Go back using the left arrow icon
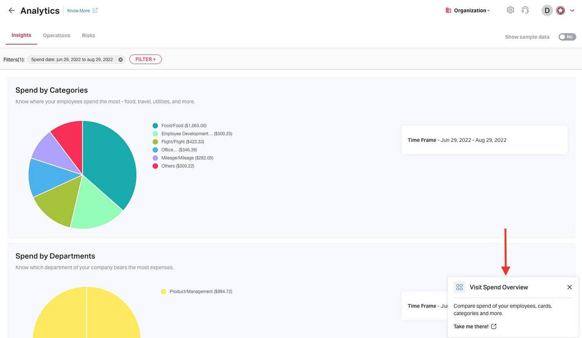Viewport: 582px width, 338px height. [12, 10]
